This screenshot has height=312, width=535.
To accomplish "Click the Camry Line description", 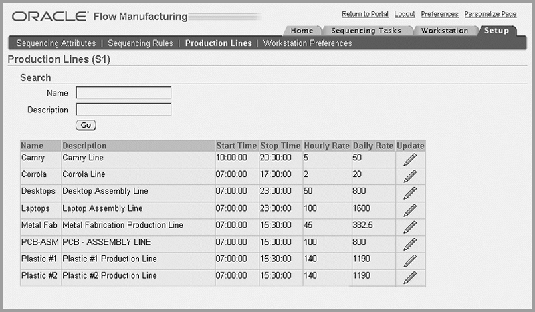I will [83, 158].
